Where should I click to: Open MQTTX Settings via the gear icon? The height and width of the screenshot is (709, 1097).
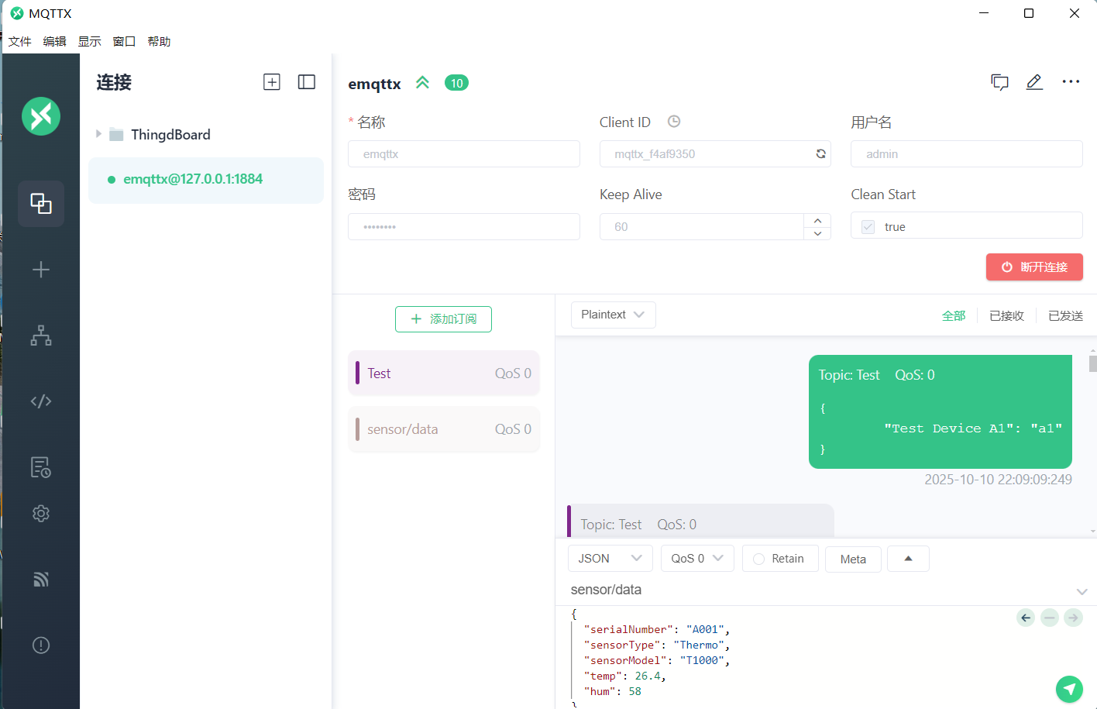tap(40, 513)
